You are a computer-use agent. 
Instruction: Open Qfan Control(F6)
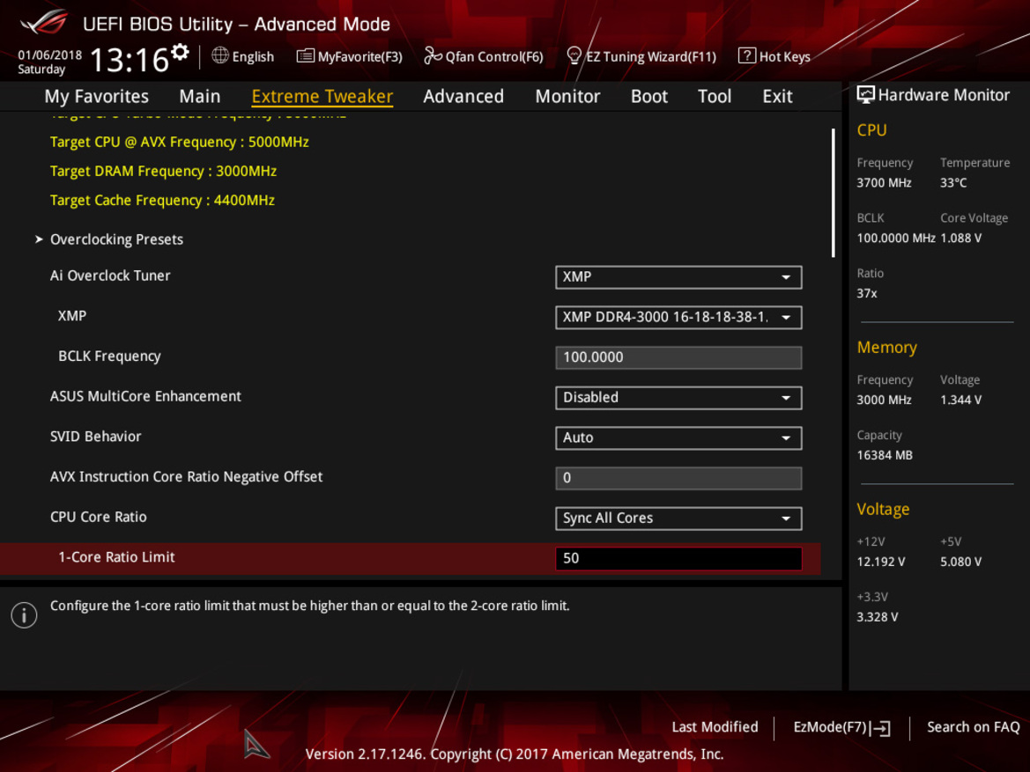pos(484,56)
